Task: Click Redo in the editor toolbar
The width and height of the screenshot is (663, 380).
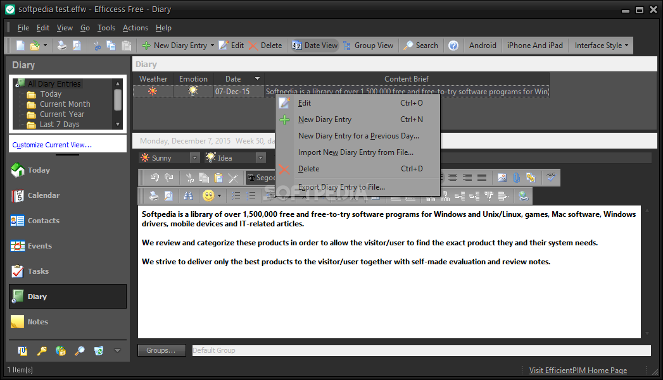Action: (x=169, y=178)
